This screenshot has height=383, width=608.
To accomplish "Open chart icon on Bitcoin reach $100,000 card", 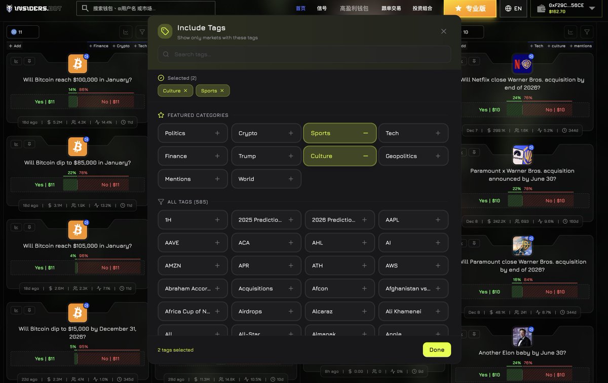I will [16, 61].
